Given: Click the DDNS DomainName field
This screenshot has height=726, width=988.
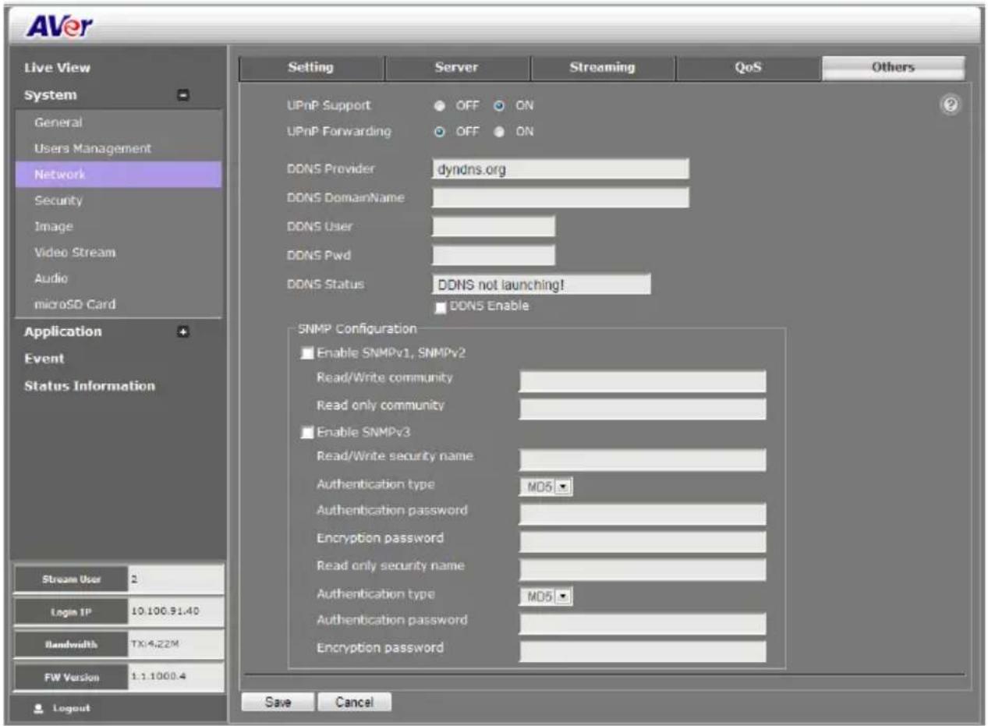Looking at the screenshot, I should (x=561, y=198).
